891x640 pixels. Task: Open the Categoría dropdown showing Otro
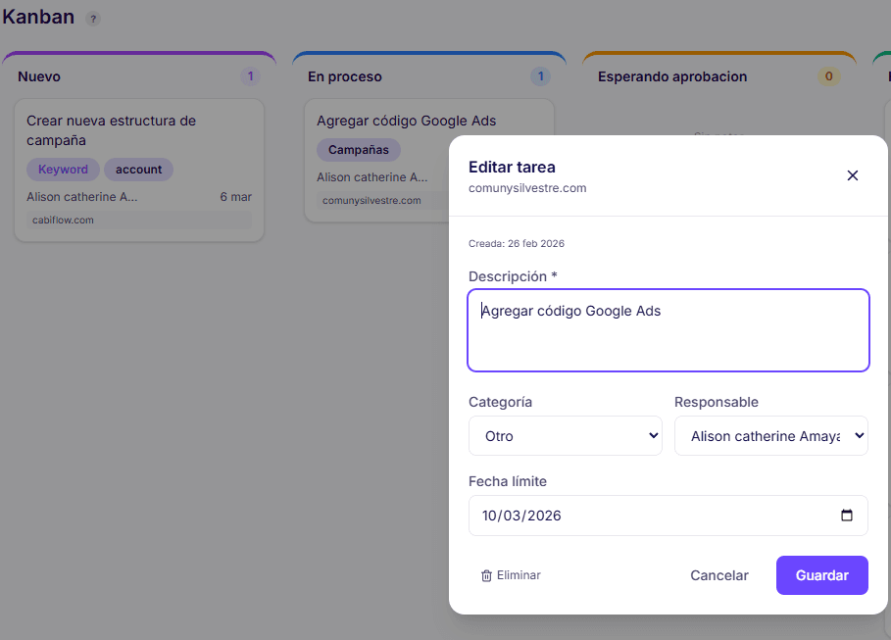pos(565,435)
